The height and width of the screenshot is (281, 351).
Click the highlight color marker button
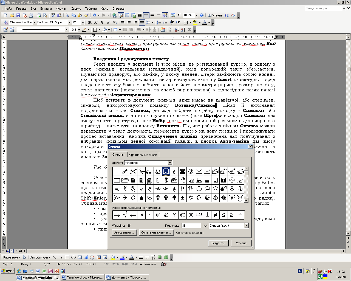[x=195, y=23]
